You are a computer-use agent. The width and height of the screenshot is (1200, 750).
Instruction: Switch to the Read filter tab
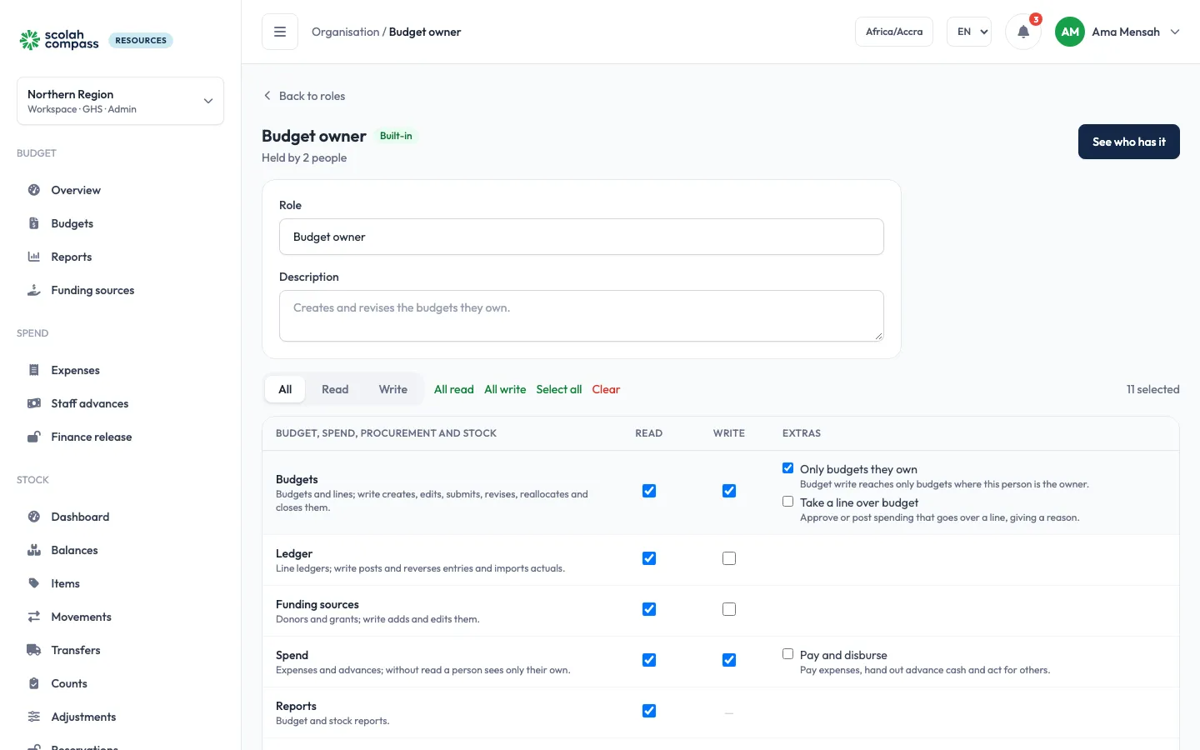click(335, 389)
